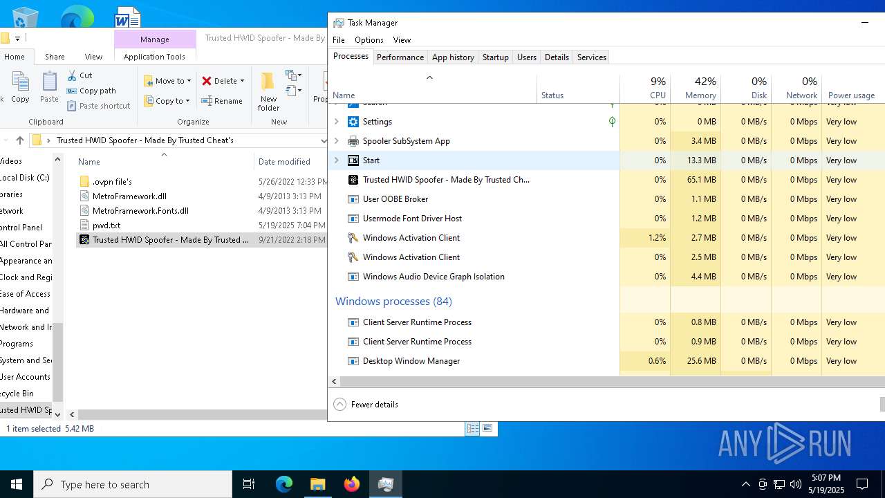Viewport: 885px width, 498px height.
Task: Click the Explorer up-directory arrow
Action: click(x=20, y=140)
